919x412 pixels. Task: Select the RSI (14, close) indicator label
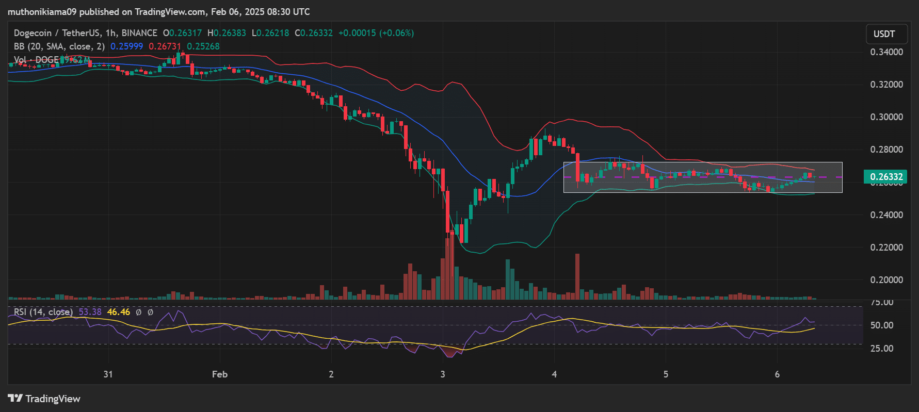(x=43, y=312)
